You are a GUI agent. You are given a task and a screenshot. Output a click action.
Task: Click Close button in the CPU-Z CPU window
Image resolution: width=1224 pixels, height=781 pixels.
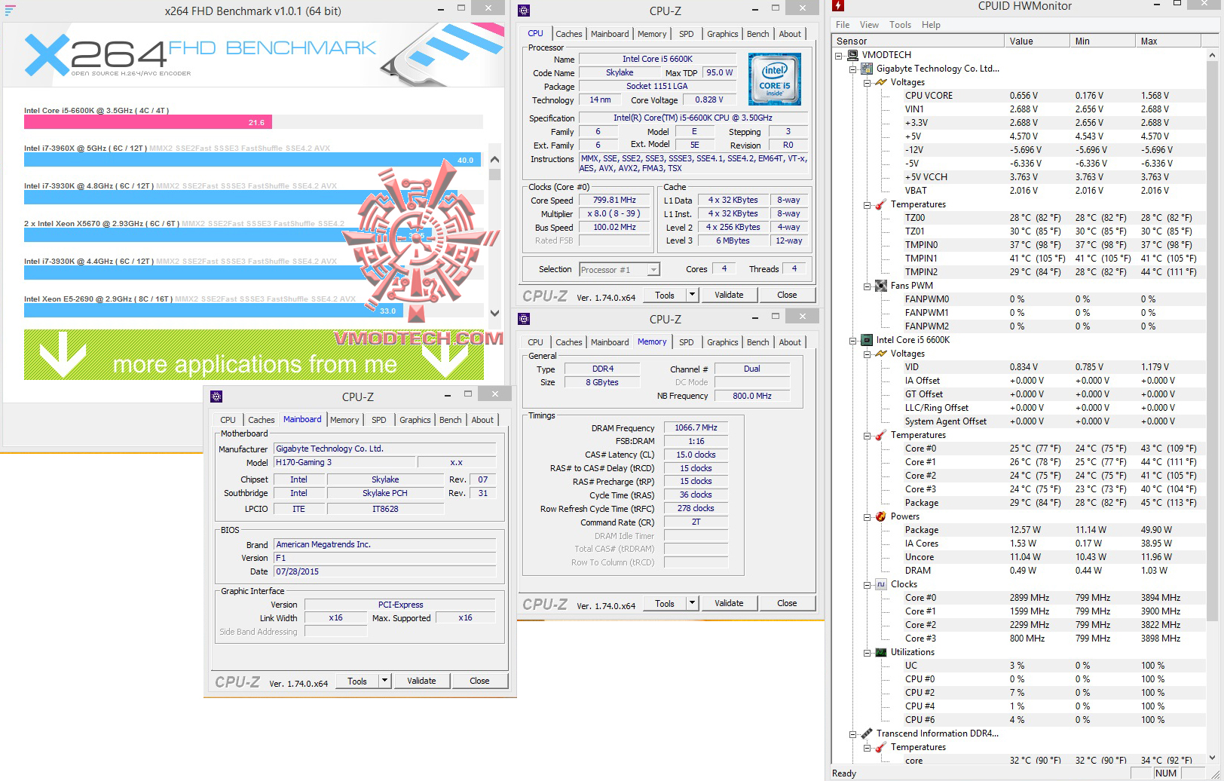787,295
